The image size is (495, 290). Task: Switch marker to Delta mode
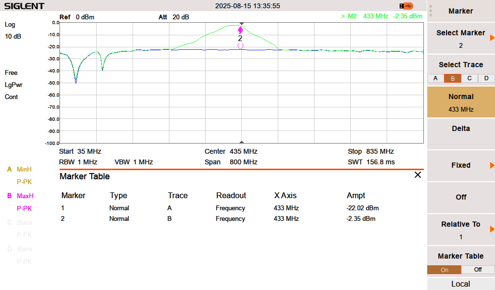click(x=461, y=134)
